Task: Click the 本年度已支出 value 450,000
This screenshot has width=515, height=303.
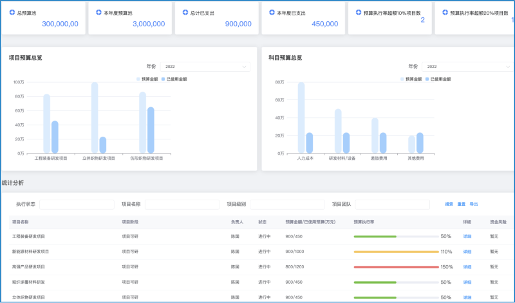Action: pyautogui.click(x=325, y=24)
